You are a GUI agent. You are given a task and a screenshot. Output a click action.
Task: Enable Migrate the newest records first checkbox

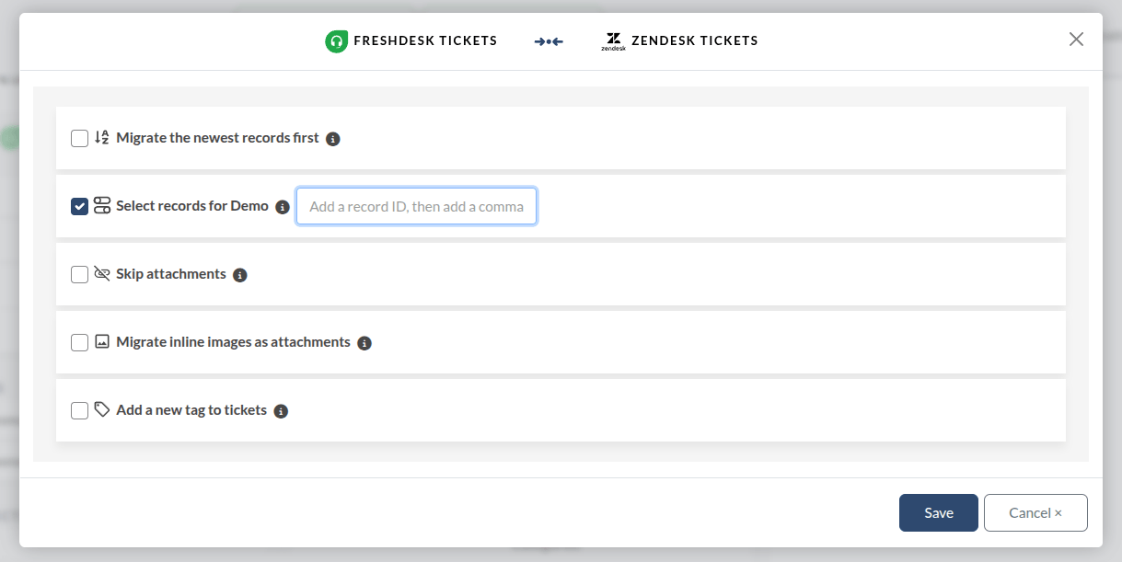[x=80, y=138]
